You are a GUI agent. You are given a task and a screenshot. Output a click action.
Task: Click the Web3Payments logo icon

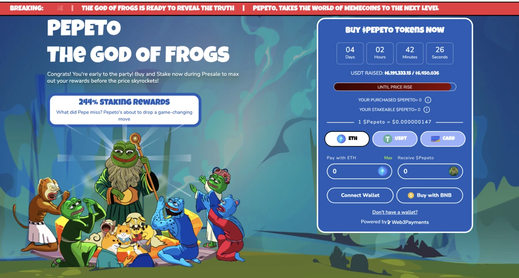pyautogui.click(x=389, y=222)
